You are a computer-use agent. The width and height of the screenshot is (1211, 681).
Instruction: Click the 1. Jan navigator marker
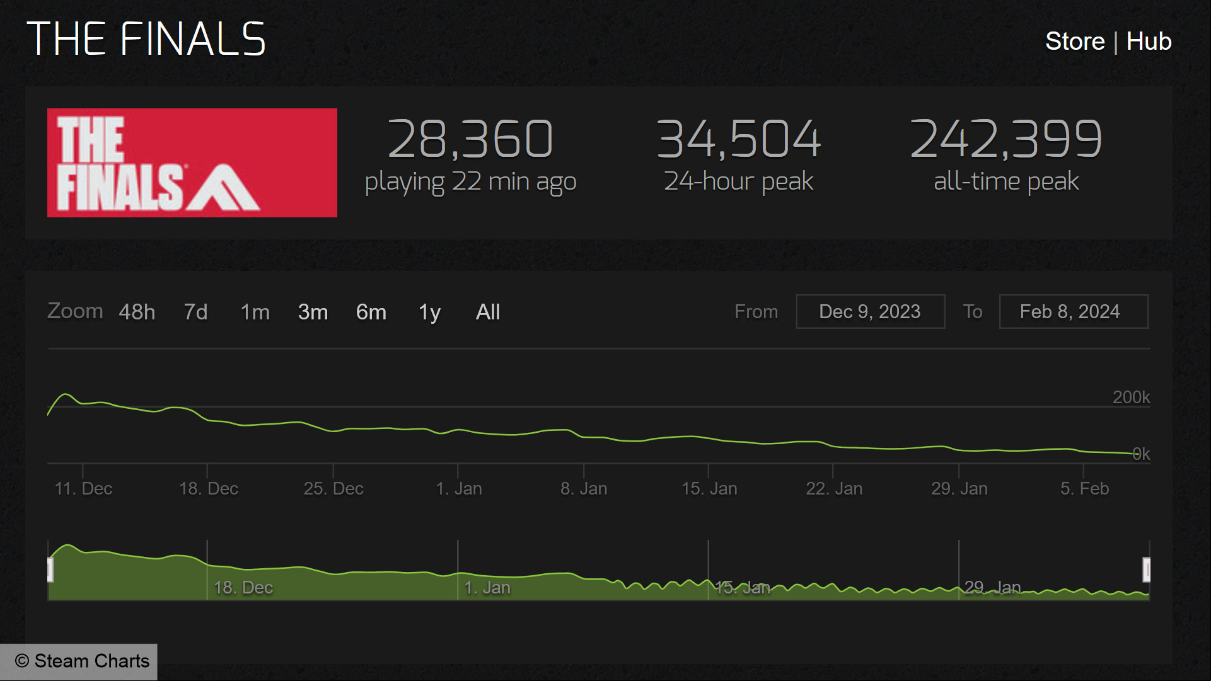point(487,588)
